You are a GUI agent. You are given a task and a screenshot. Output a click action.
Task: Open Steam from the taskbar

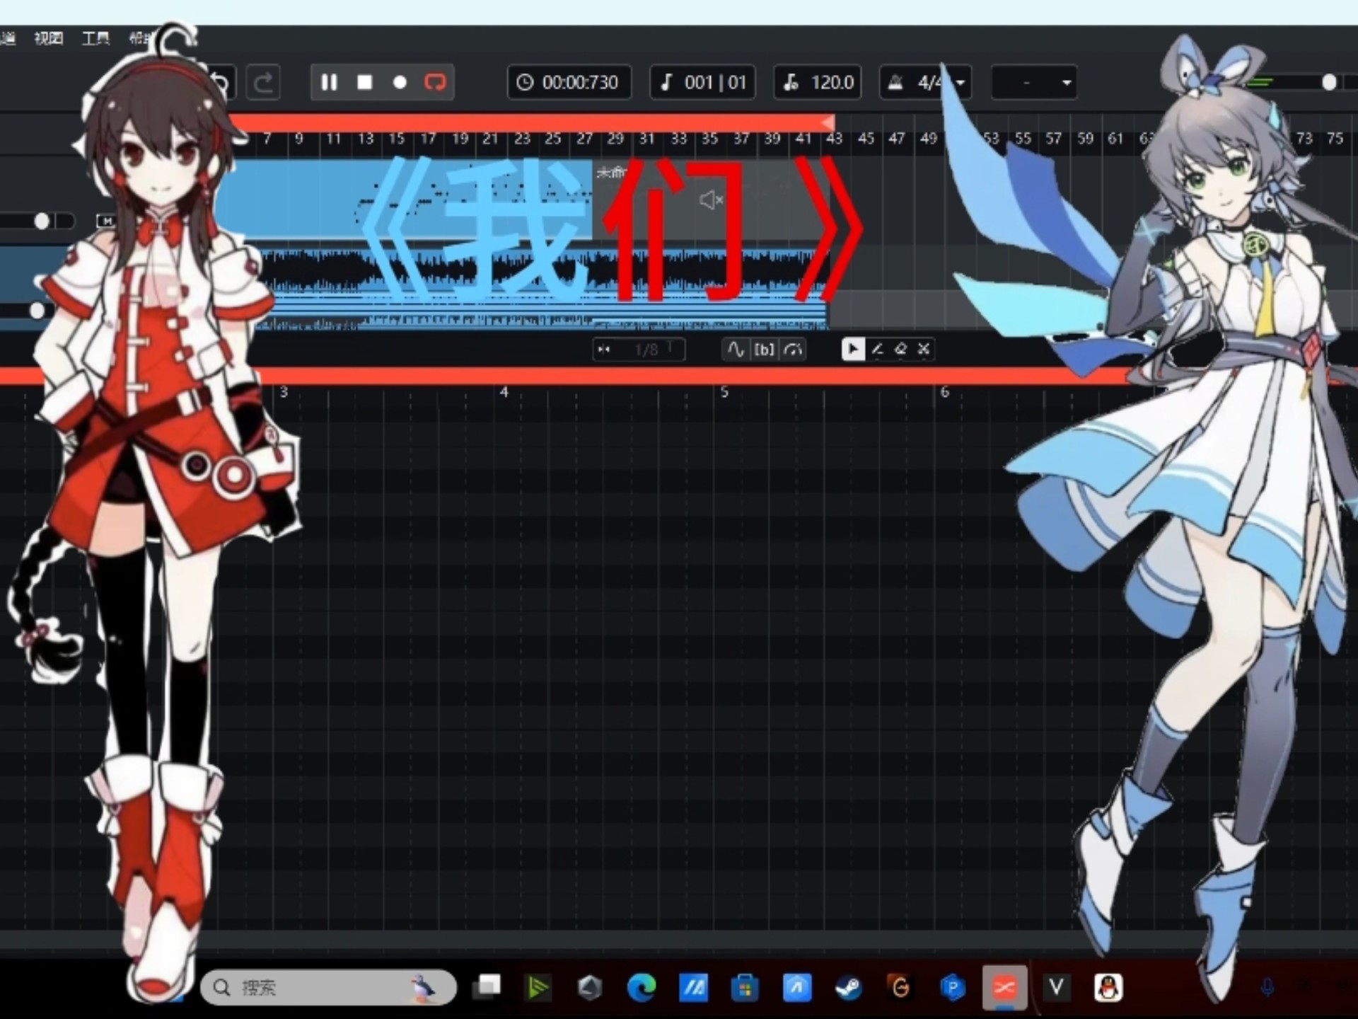pyautogui.click(x=849, y=987)
